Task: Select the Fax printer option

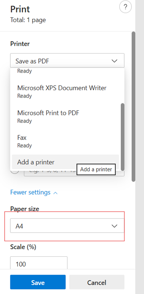Action: click(66, 141)
